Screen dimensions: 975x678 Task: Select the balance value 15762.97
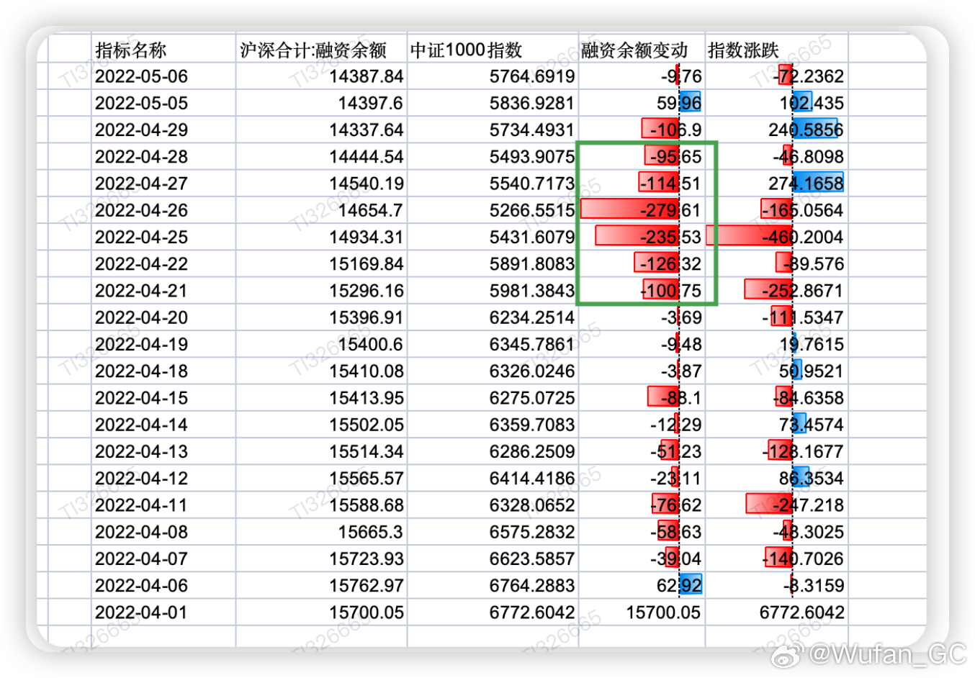(321, 585)
